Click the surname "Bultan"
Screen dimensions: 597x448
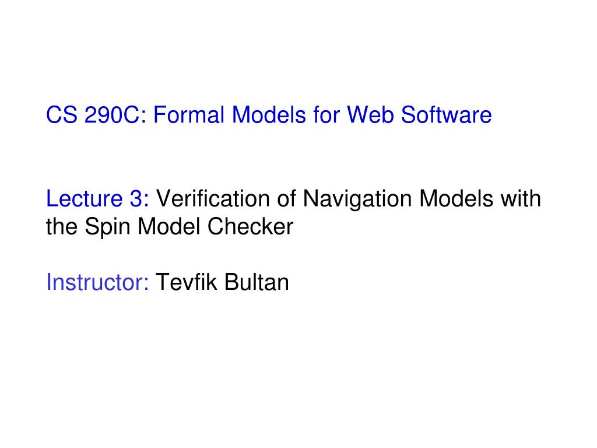(x=257, y=282)
